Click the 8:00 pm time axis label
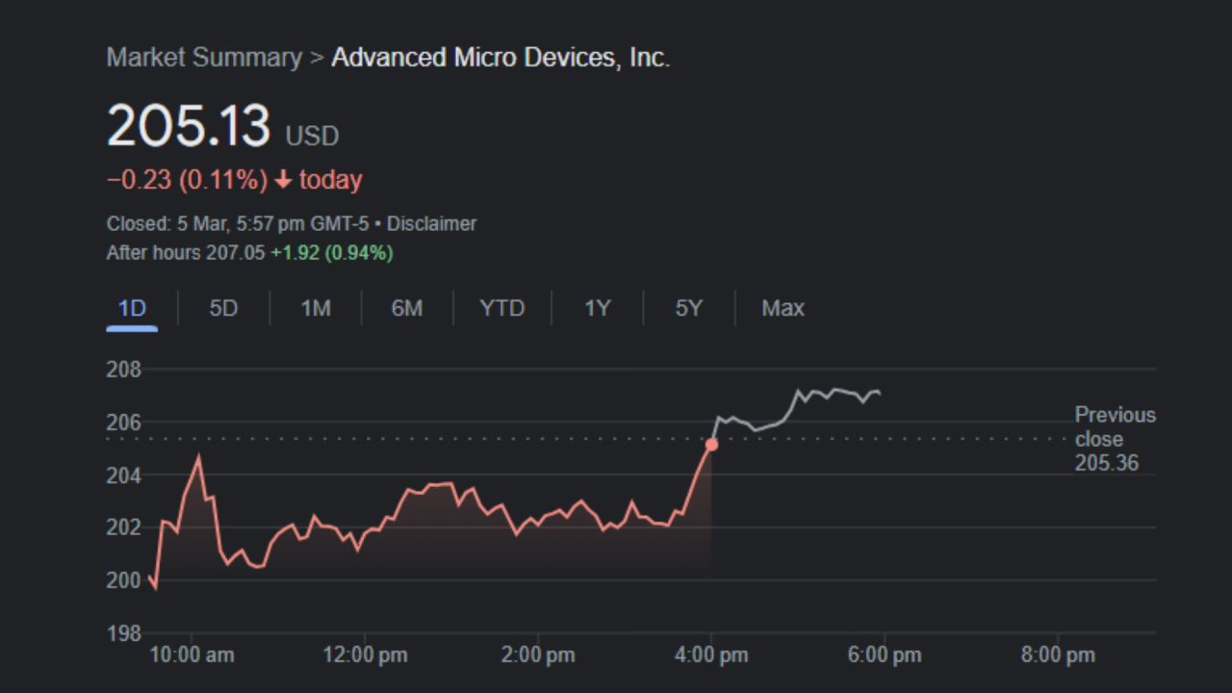The height and width of the screenshot is (693, 1232). (1058, 655)
